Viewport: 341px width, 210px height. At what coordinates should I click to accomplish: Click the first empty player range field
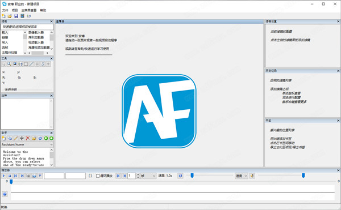(54, 176)
